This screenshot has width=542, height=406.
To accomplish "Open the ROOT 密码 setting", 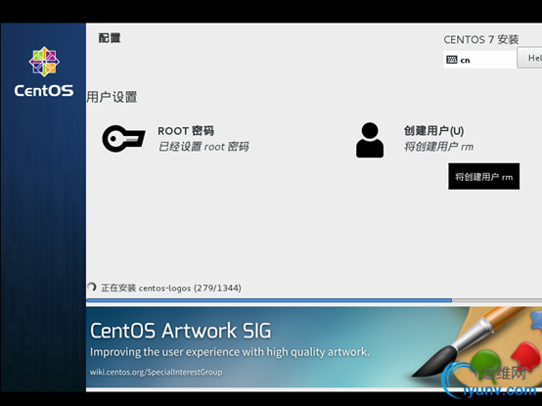I will [186, 131].
